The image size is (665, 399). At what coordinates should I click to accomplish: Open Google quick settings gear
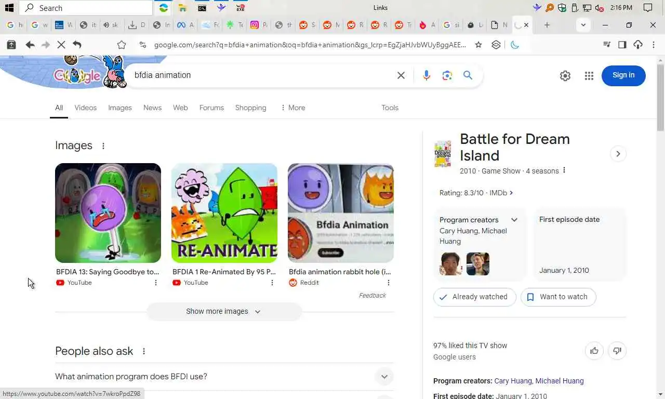[x=565, y=76]
